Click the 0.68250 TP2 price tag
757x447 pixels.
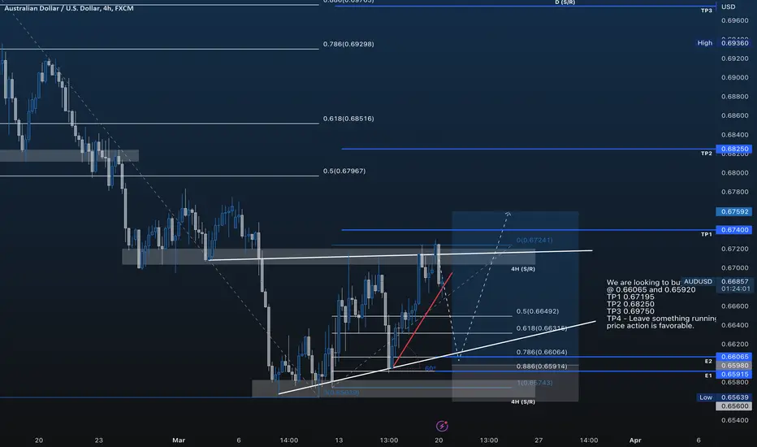click(733, 149)
